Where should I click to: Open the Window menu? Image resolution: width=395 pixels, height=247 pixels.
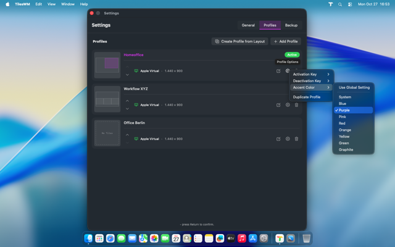(x=68, y=4)
